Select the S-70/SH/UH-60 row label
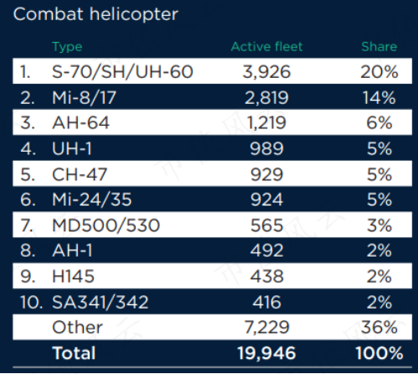The width and height of the screenshot is (418, 374). tap(122, 71)
